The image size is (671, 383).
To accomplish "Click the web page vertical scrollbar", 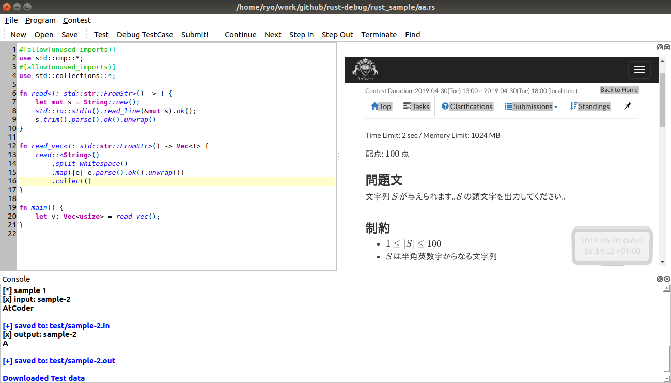I will coord(663,100).
